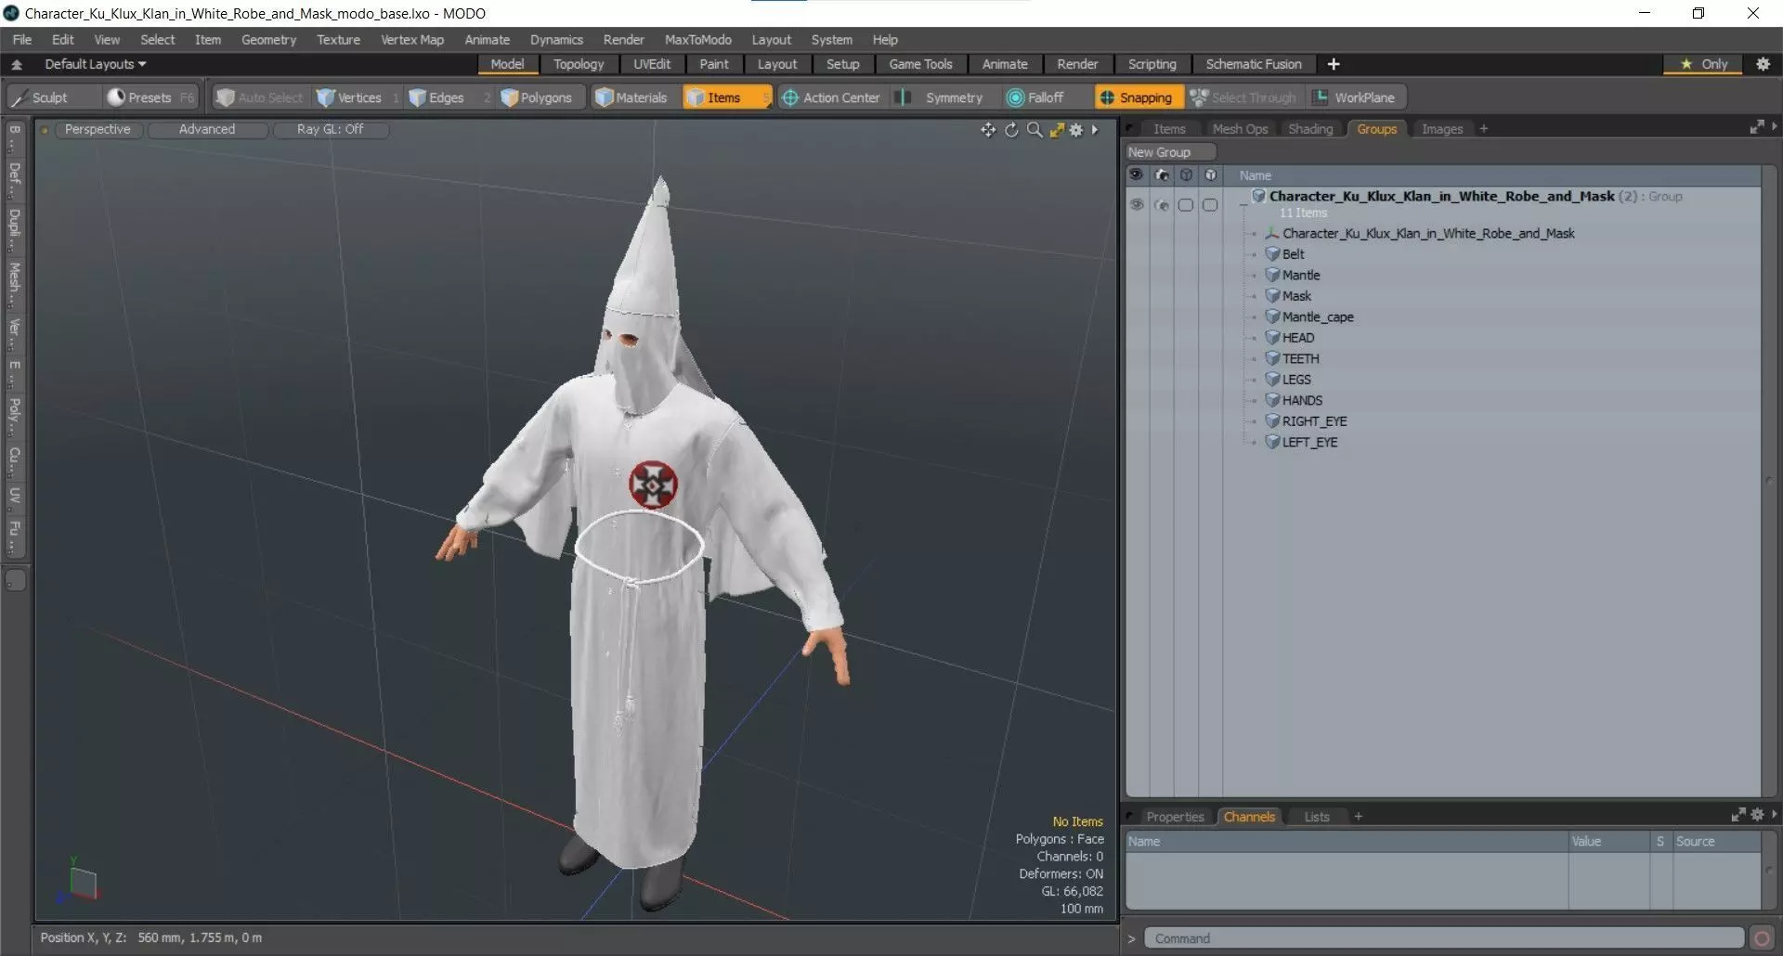Select Vertices selection mode
Screen dimensions: 1783x956
(x=349, y=97)
